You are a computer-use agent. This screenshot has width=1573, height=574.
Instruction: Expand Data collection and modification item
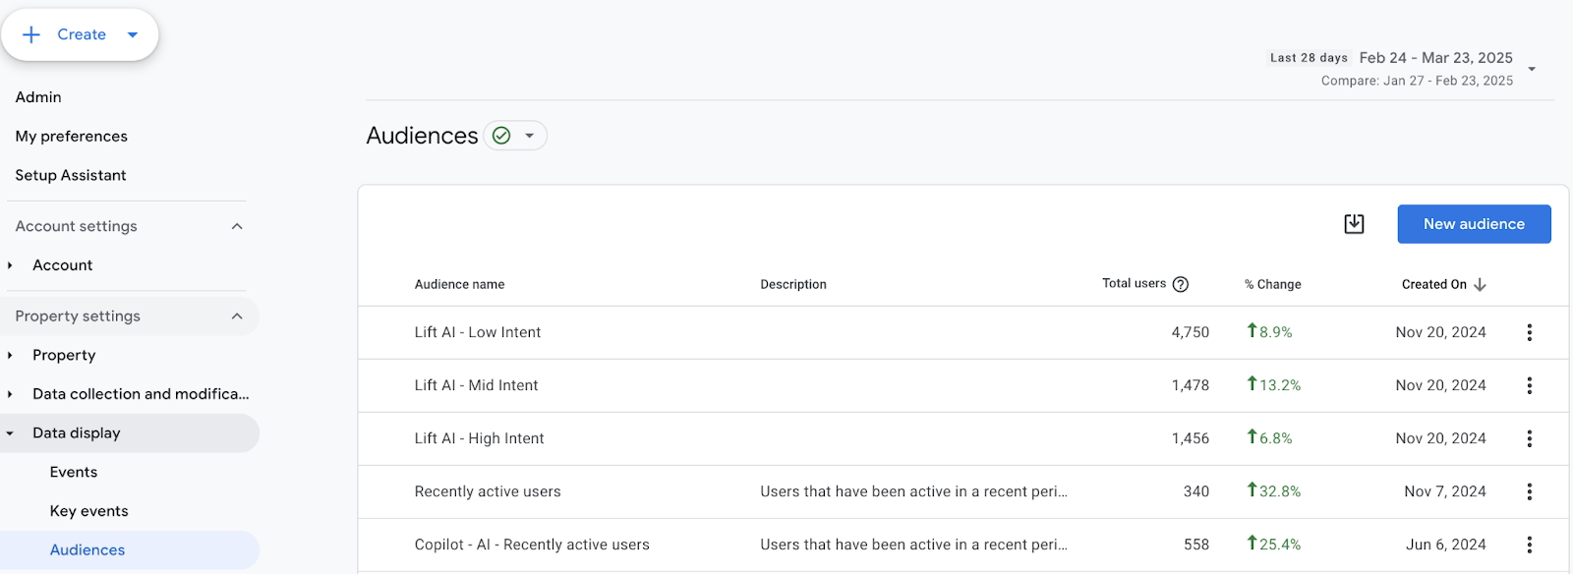10,394
